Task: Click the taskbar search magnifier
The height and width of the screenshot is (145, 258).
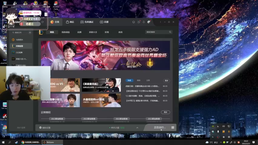Action: click(10, 142)
